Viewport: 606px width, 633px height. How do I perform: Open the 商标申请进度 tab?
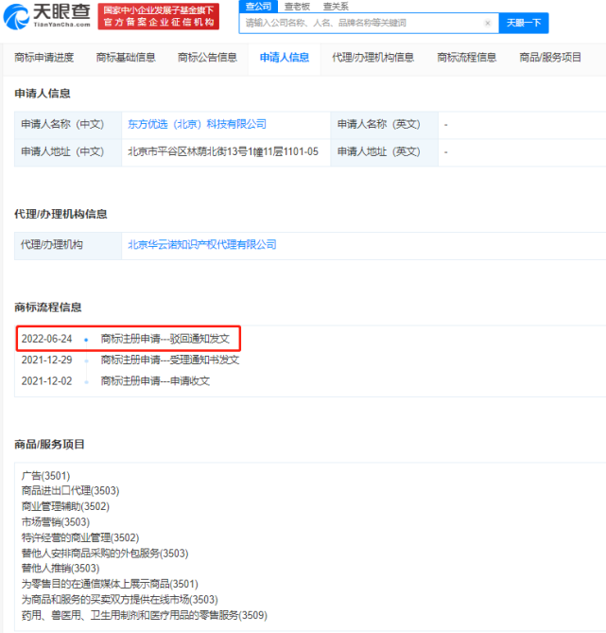pos(44,58)
